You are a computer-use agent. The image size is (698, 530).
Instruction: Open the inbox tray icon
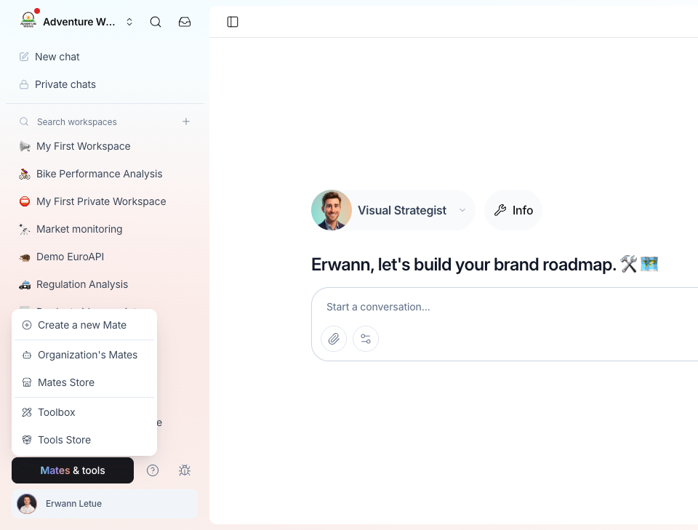[x=185, y=22]
